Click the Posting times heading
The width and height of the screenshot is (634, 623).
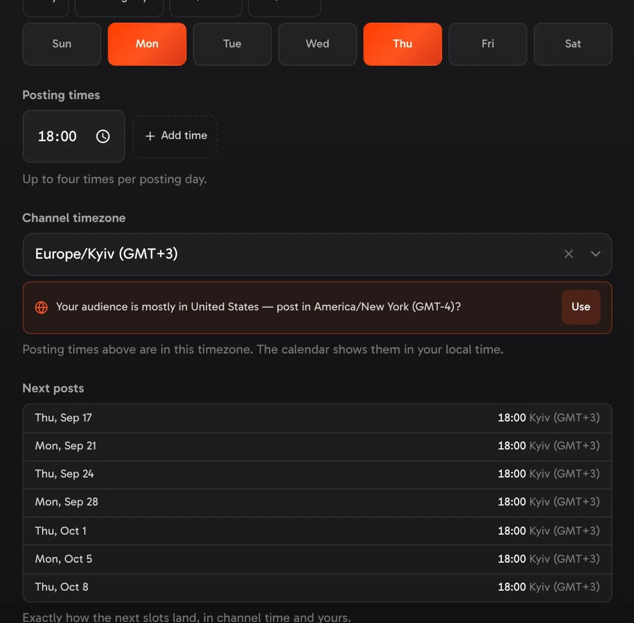click(x=61, y=95)
